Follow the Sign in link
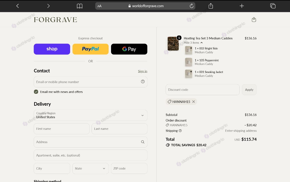Screen dimensions: 290x182 pyautogui.click(x=142, y=71)
